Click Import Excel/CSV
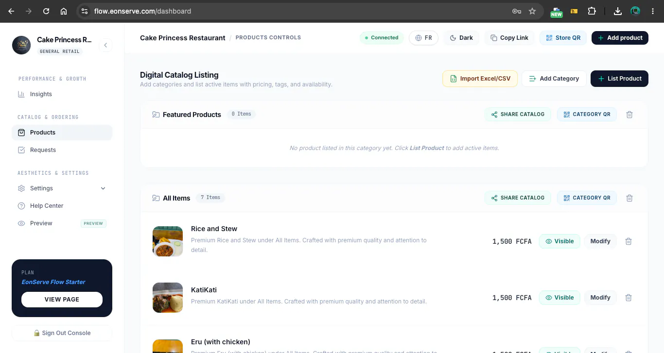This screenshot has height=353, width=664. [480, 79]
